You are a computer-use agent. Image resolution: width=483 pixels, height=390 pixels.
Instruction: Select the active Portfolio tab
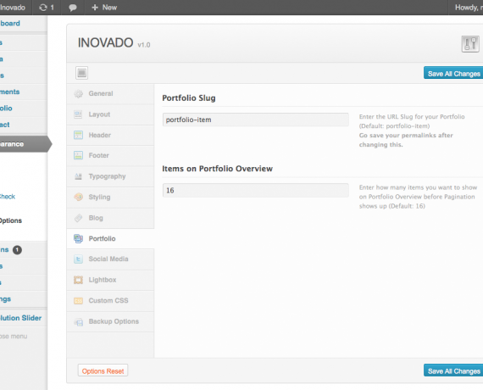(110, 238)
